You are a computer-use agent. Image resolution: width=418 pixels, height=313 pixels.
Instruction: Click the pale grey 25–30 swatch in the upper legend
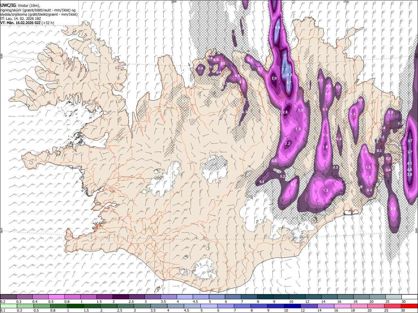tap(393, 297)
